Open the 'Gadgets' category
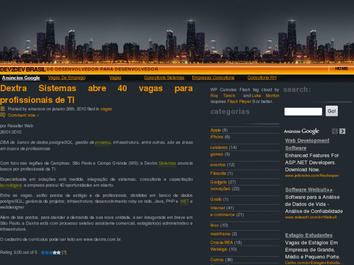This screenshot has width=354, height=265. tap(218, 182)
